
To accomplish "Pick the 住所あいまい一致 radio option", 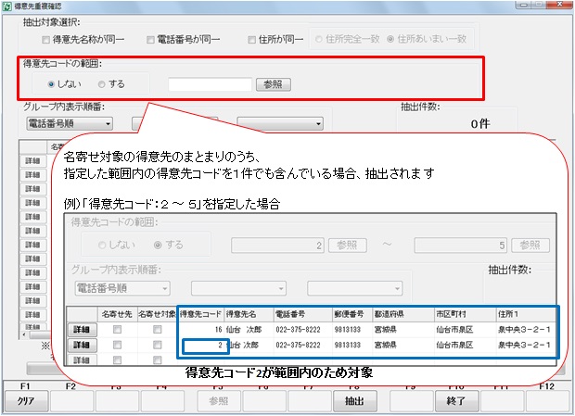I will click(x=391, y=40).
